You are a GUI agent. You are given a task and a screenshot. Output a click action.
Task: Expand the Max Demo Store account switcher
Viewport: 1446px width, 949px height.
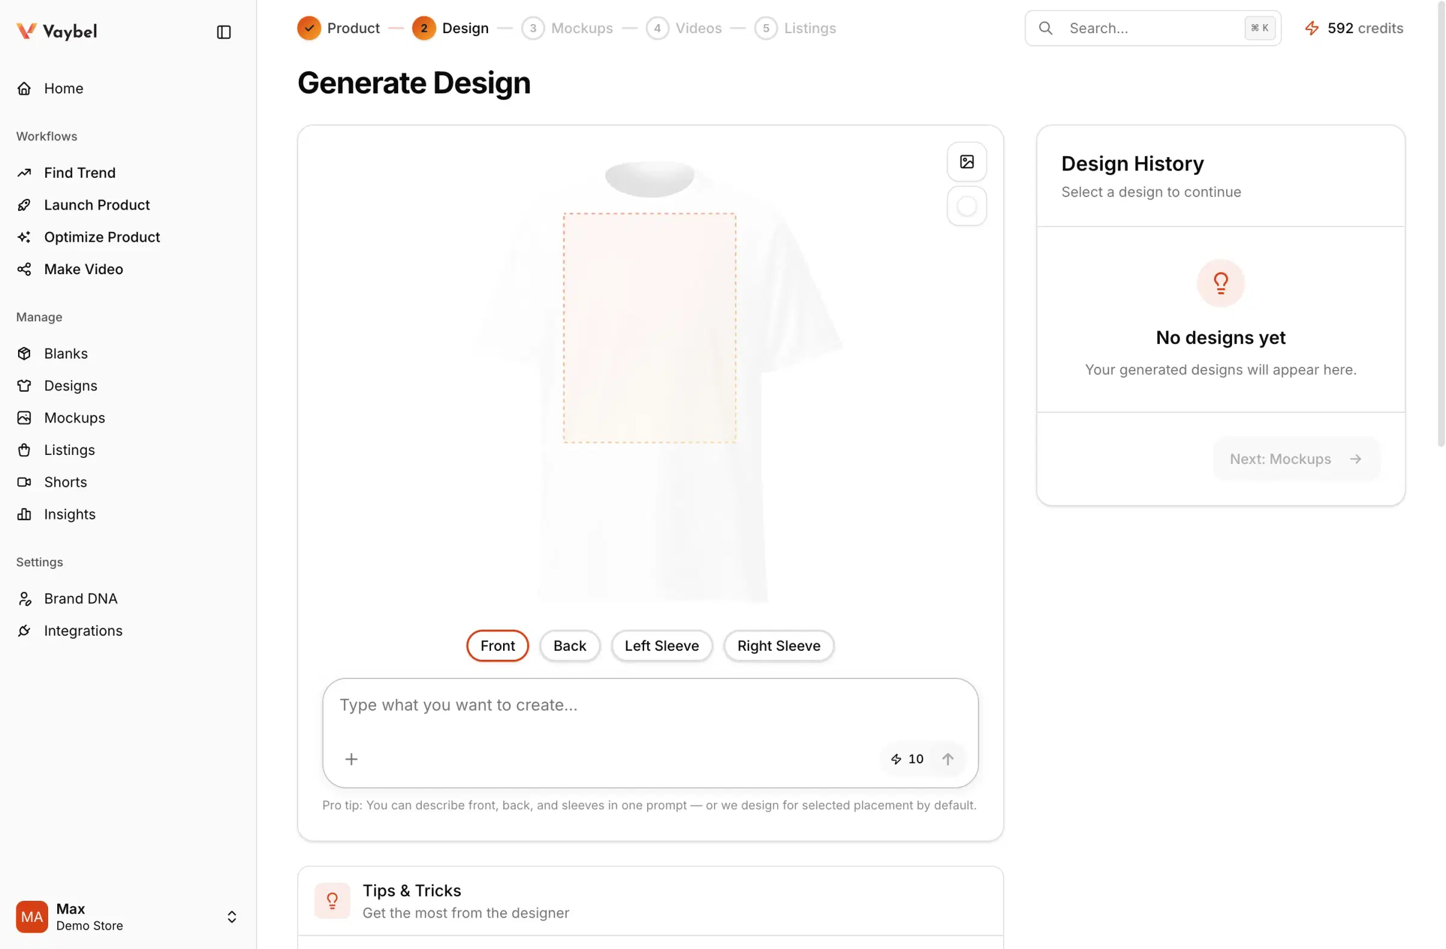coord(231,916)
